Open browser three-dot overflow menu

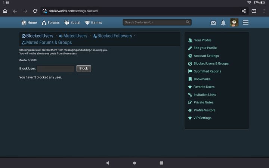point(264,11)
